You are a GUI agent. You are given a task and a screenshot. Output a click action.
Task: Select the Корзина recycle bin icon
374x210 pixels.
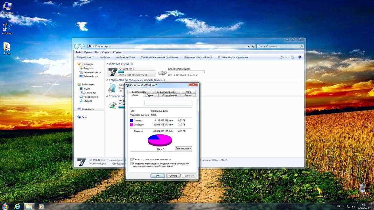[362, 190]
